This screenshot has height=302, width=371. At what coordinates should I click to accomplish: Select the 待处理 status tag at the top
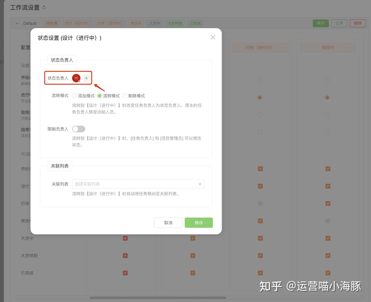pyautogui.click(x=51, y=23)
